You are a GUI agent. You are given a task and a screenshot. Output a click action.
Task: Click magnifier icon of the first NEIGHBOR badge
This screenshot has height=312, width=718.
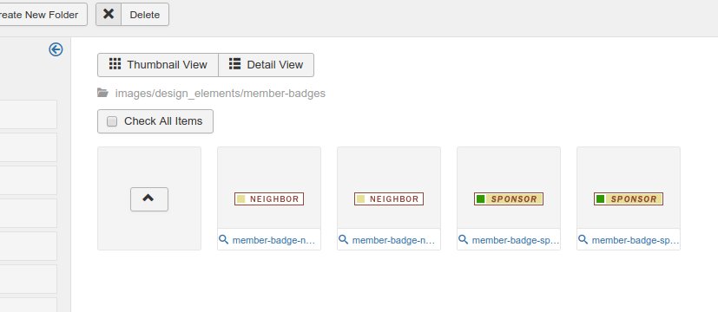coord(223,239)
